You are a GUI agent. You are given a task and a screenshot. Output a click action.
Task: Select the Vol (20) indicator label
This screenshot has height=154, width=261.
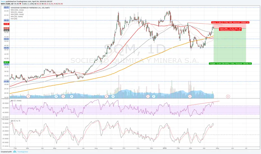[x=14, y=19]
